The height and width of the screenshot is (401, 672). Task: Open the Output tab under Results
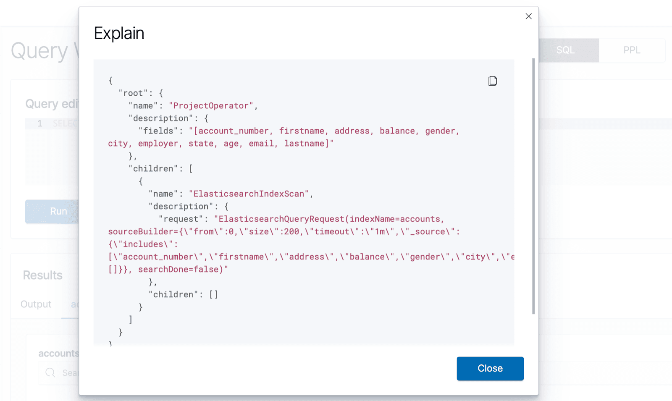coord(36,304)
